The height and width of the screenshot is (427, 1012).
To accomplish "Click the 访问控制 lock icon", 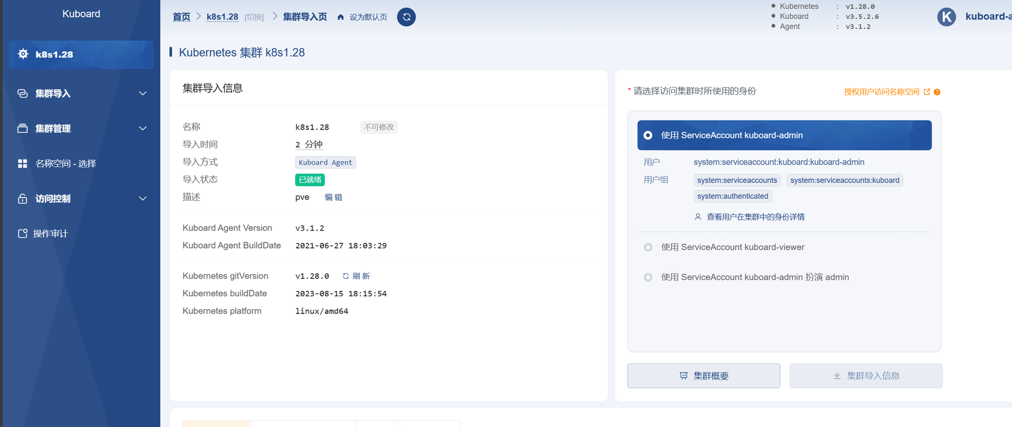I will [x=22, y=199].
